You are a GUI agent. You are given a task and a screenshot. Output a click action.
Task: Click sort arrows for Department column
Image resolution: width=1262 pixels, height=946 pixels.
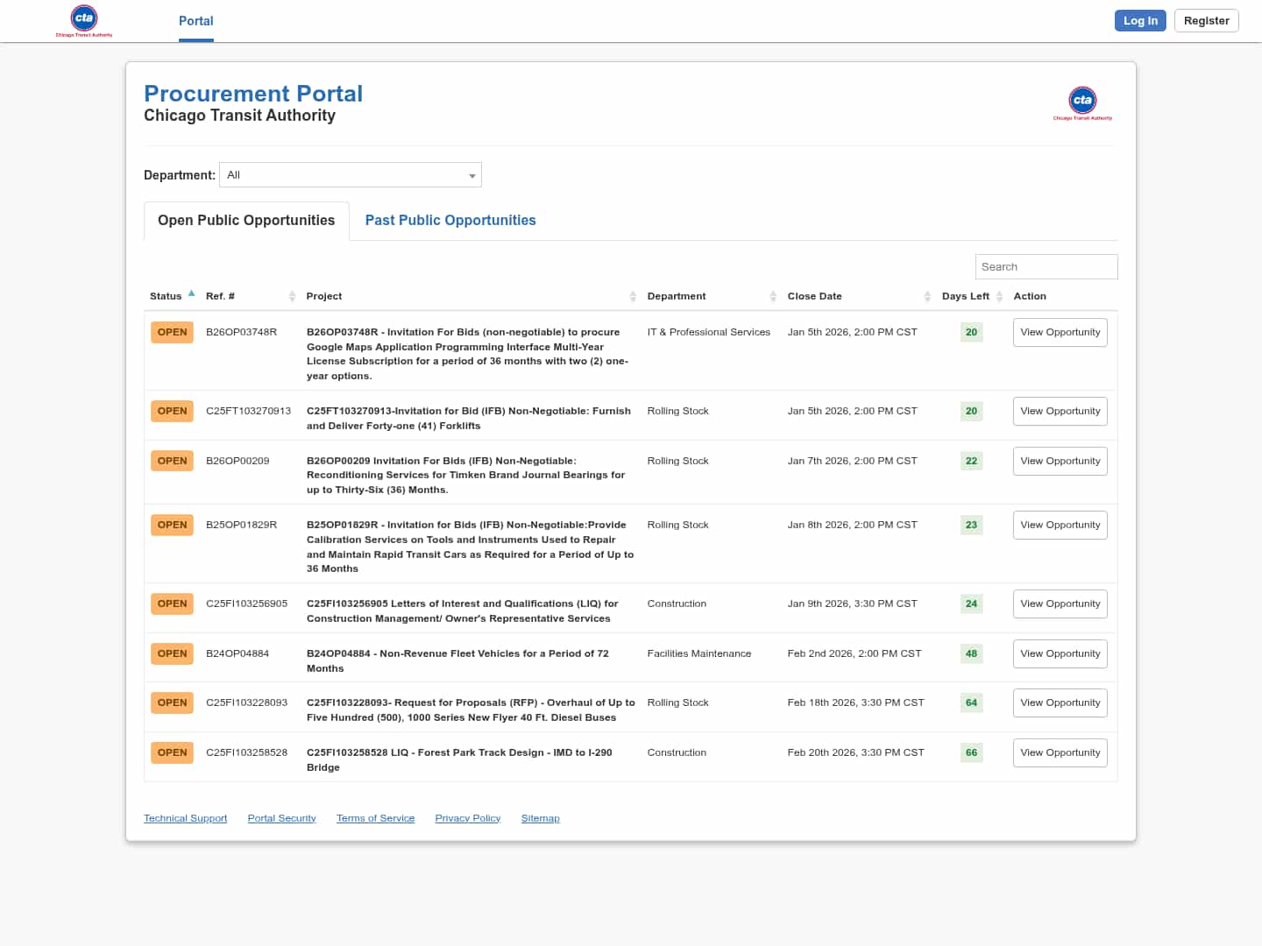click(773, 297)
